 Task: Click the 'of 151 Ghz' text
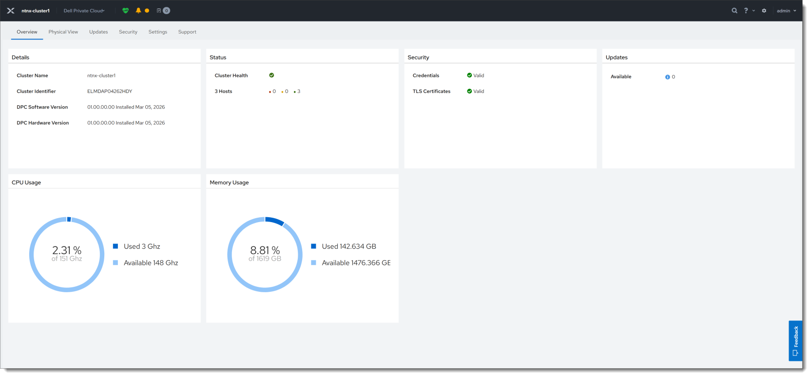[67, 259]
